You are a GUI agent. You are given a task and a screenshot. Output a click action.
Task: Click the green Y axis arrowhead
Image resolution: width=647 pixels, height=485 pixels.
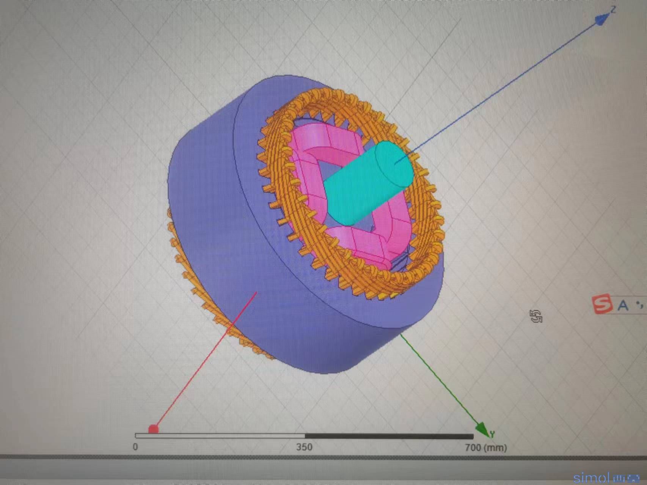483,430
